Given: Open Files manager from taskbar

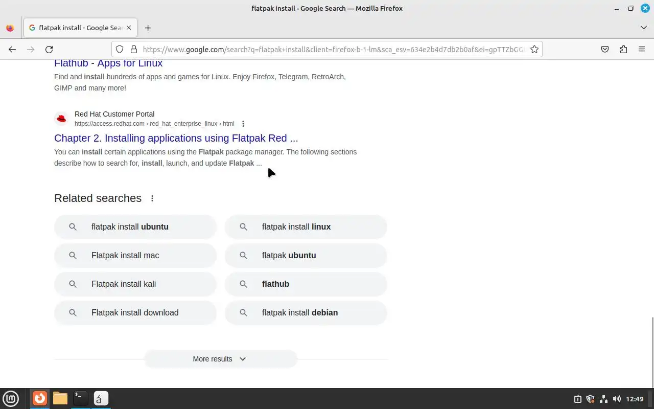Looking at the screenshot, I should tap(60, 398).
